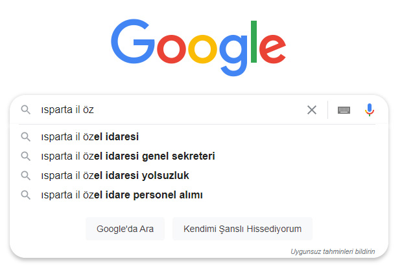Choose suggestion 'ısparta il özel idaresi genel sekreteri'
The height and width of the screenshot is (274, 402).
(127, 156)
